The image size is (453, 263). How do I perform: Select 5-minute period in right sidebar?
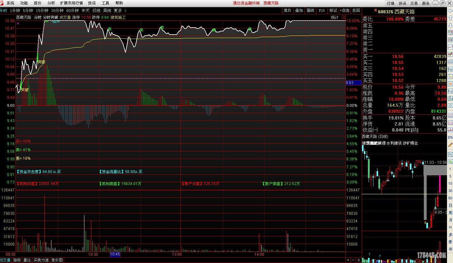450,176
